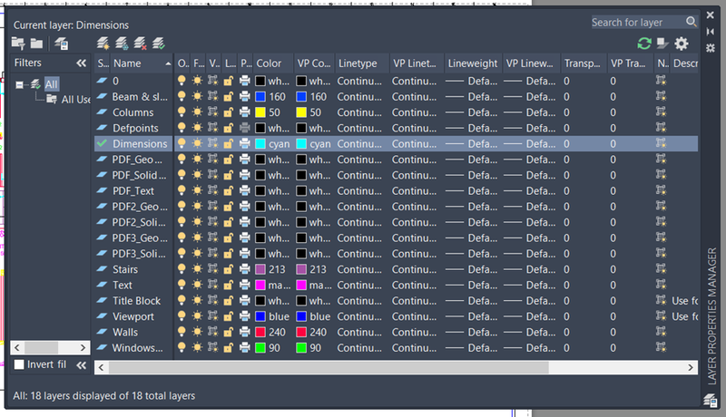Lock the Beam & sl... layer padlock

tap(229, 97)
